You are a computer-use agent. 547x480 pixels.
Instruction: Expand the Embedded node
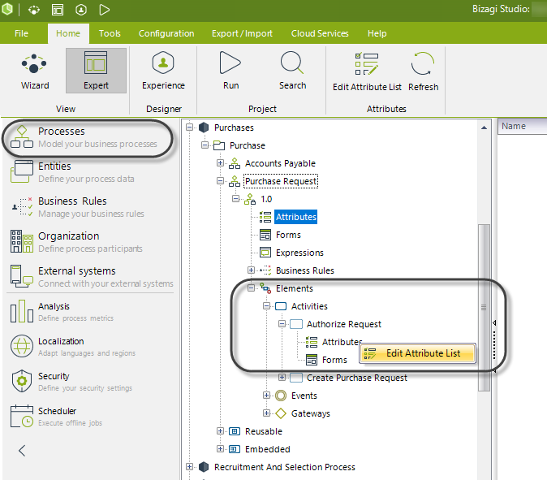point(220,448)
